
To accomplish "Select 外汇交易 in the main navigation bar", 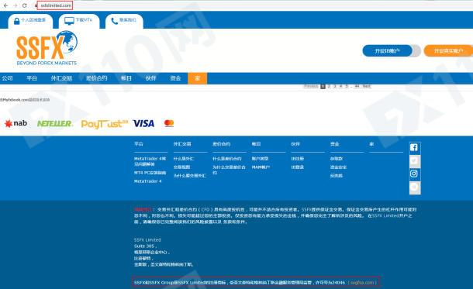I will pos(61,78).
